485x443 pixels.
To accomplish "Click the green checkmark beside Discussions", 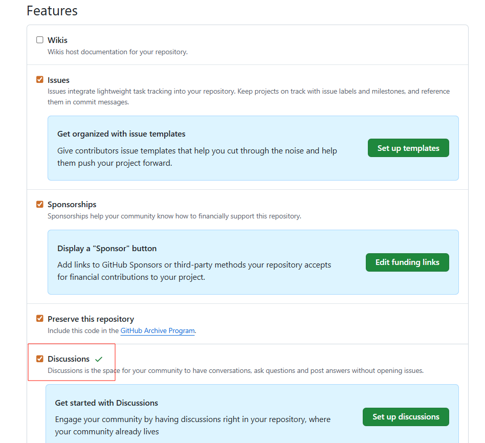I will coord(99,359).
